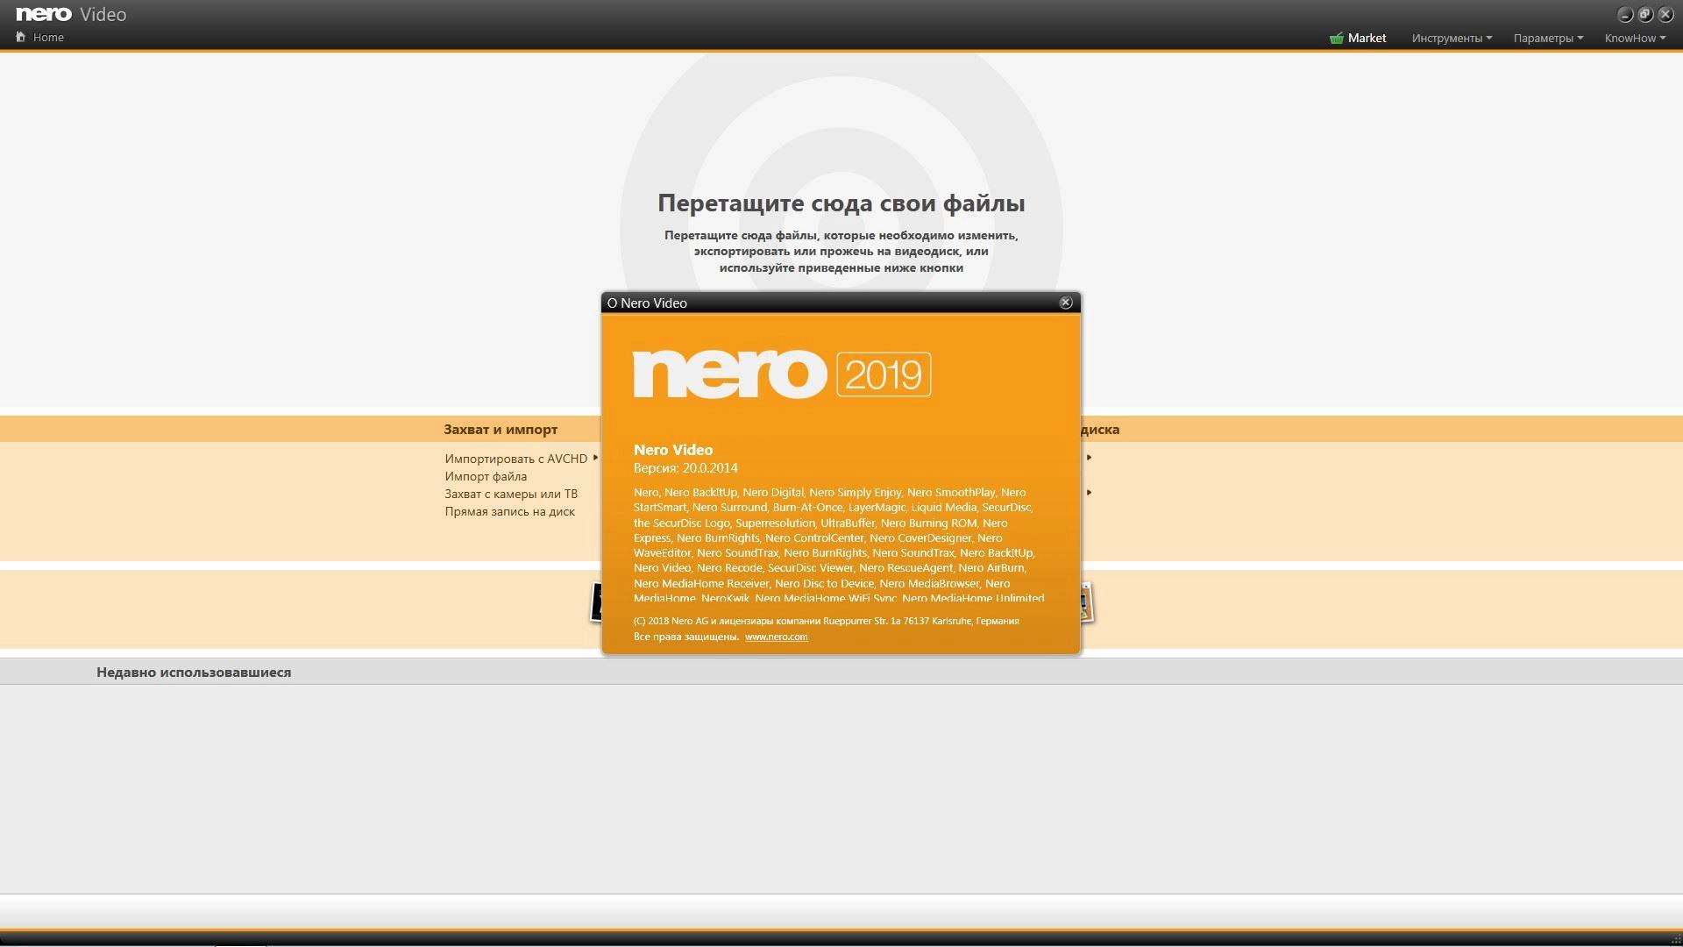Open the Market shopping basket icon
The height and width of the screenshot is (947, 1683).
point(1337,38)
